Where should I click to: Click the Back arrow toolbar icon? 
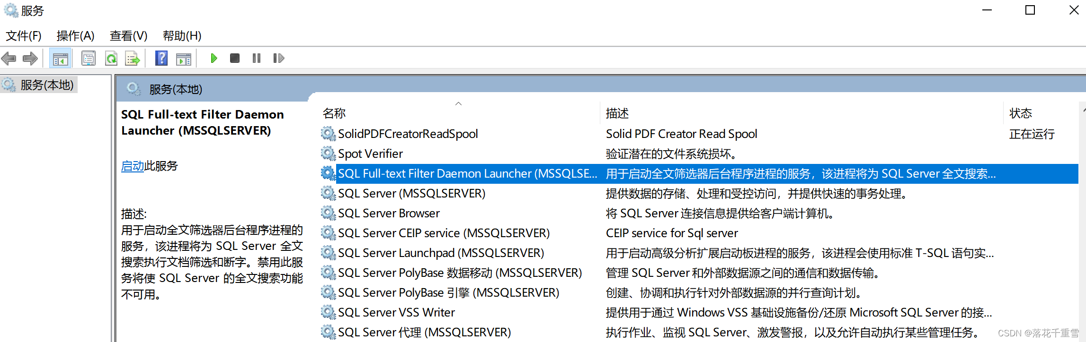(x=9, y=59)
